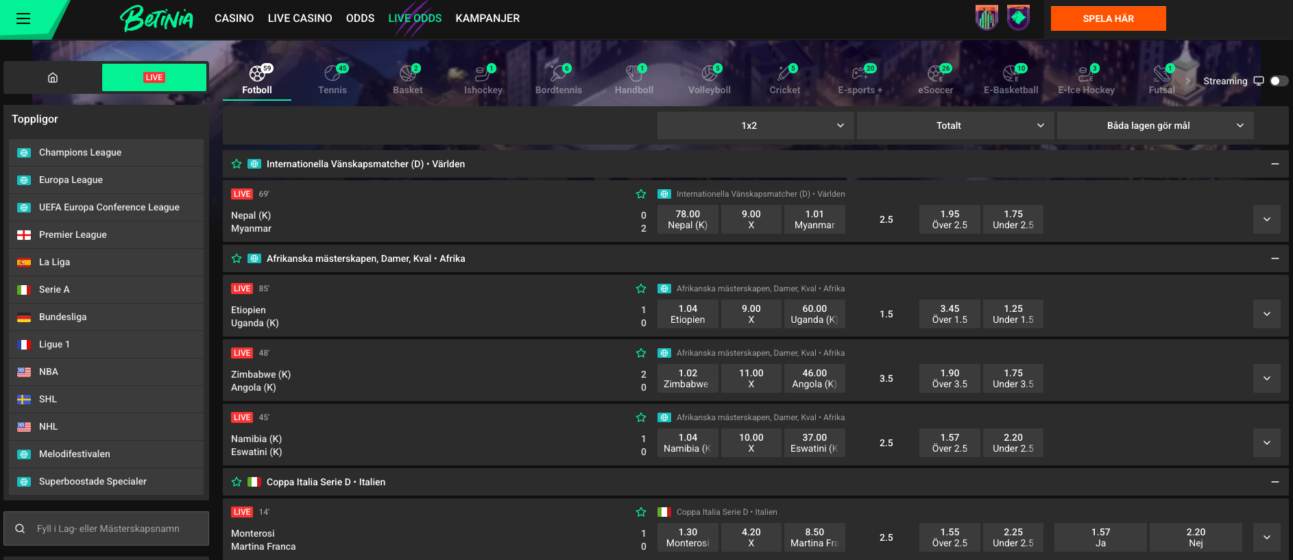Favorite the Nepal vs Myanmar match star

click(641, 194)
